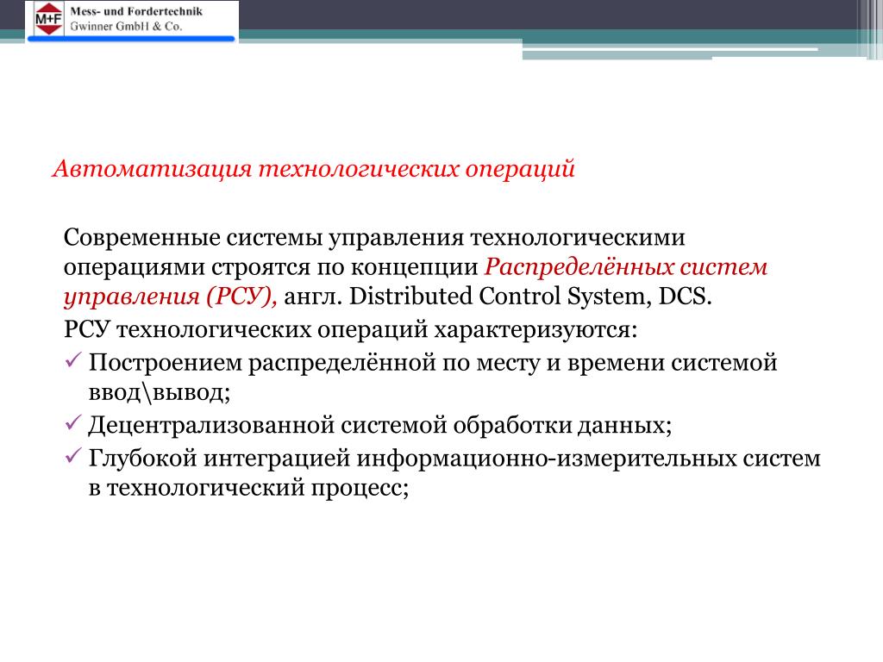Viewport: 883px width, 662px height.
Task: Click the line 'Современные системы управления технологическими'
Action: point(374,238)
